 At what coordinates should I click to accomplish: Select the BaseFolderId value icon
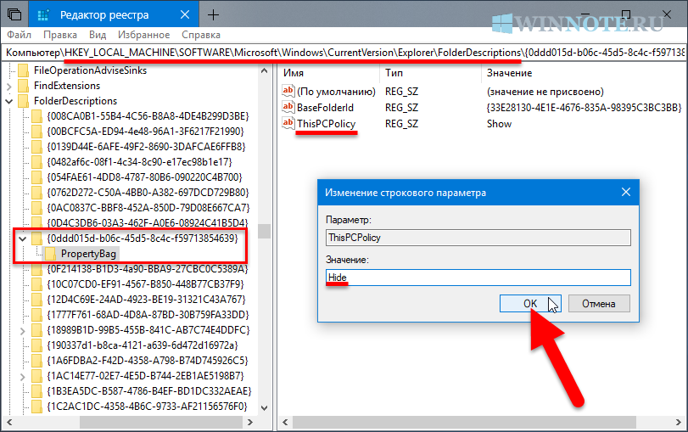point(288,107)
